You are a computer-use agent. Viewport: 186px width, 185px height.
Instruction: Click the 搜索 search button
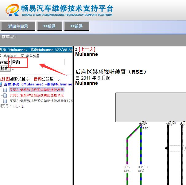coord(5,68)
